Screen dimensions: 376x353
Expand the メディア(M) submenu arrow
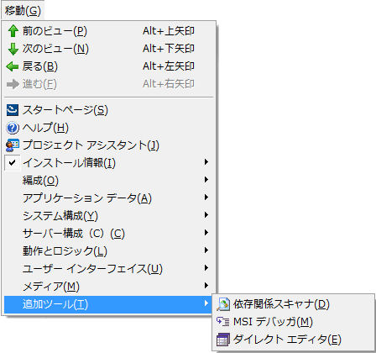[206, 286]
